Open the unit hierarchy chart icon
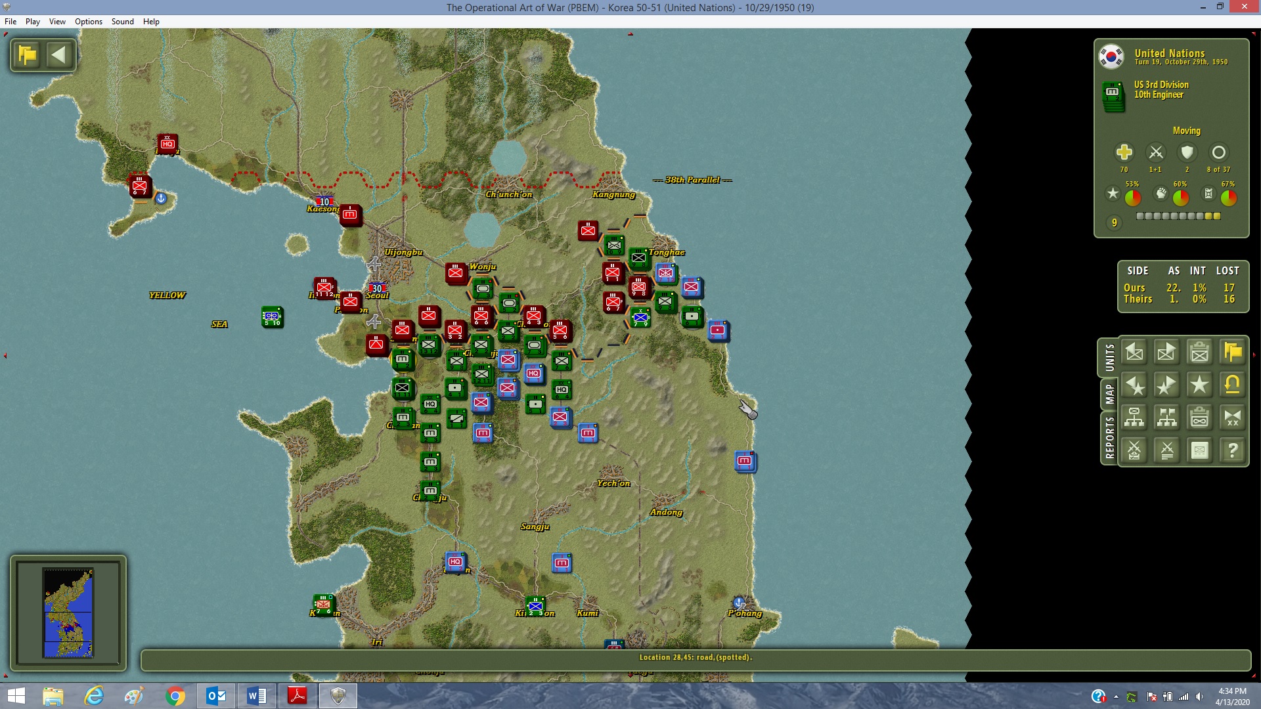The width and height of the screenshot is (1261, 709). click(1134, 418)
